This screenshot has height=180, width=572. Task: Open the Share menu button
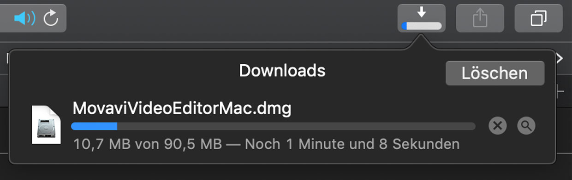coord(480,18)
